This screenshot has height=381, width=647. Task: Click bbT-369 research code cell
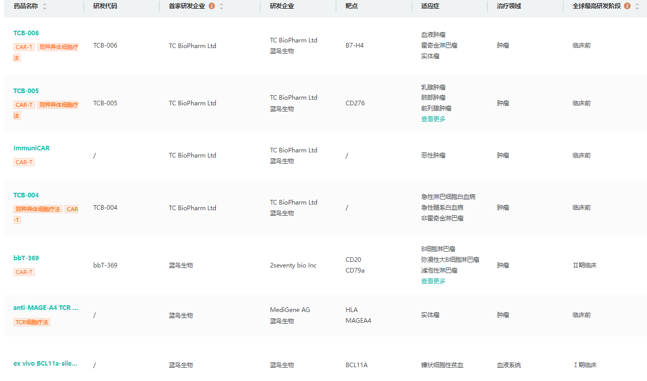pos(105,265)
